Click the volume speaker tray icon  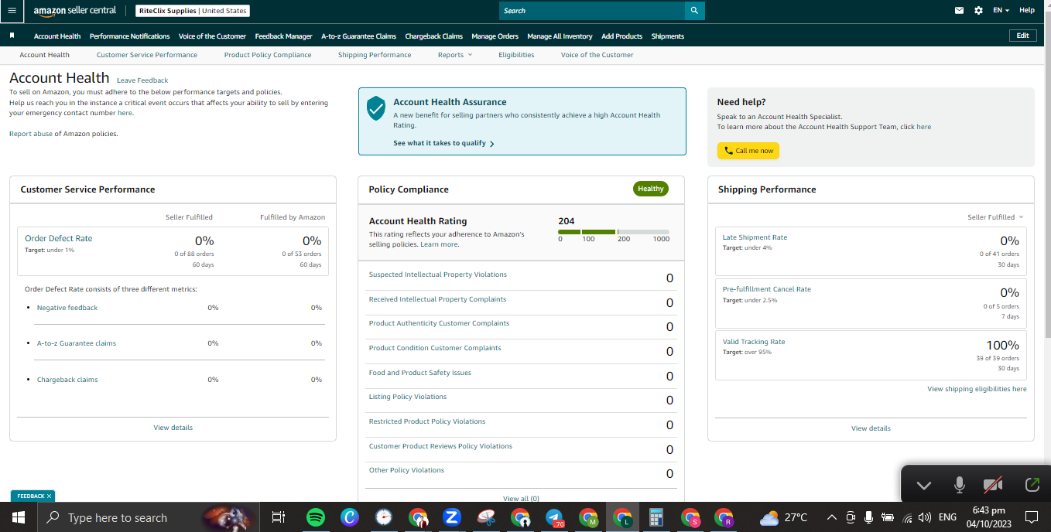click(924, 517)
